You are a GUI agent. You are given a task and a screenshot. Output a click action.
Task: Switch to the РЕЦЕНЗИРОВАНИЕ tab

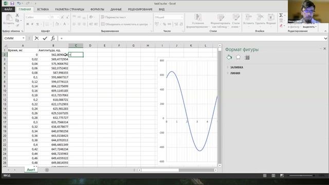tap(140, 9)
